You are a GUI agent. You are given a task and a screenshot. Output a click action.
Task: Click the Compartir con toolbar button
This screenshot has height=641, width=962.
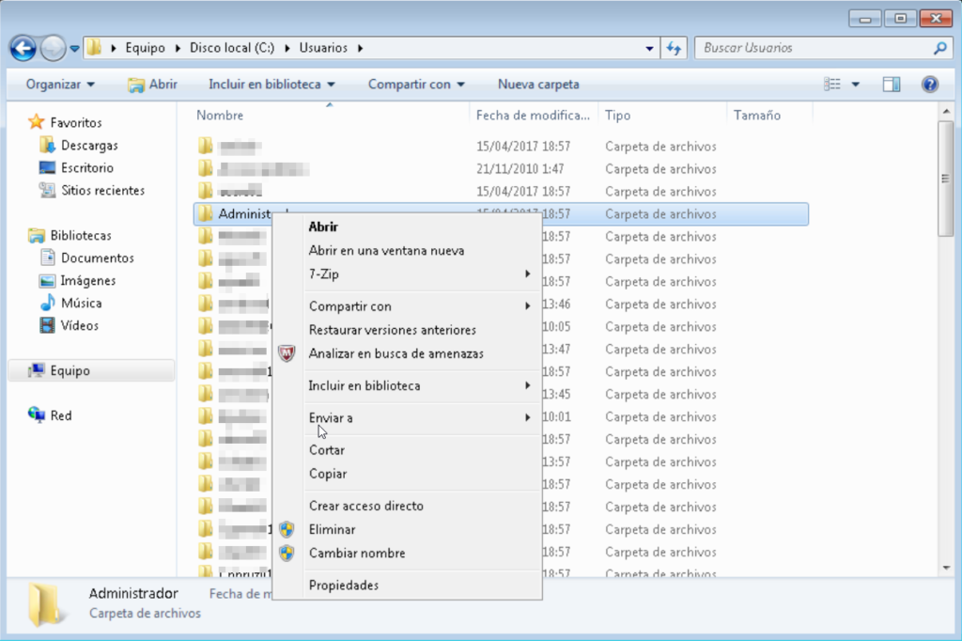[x=415, y=85]
